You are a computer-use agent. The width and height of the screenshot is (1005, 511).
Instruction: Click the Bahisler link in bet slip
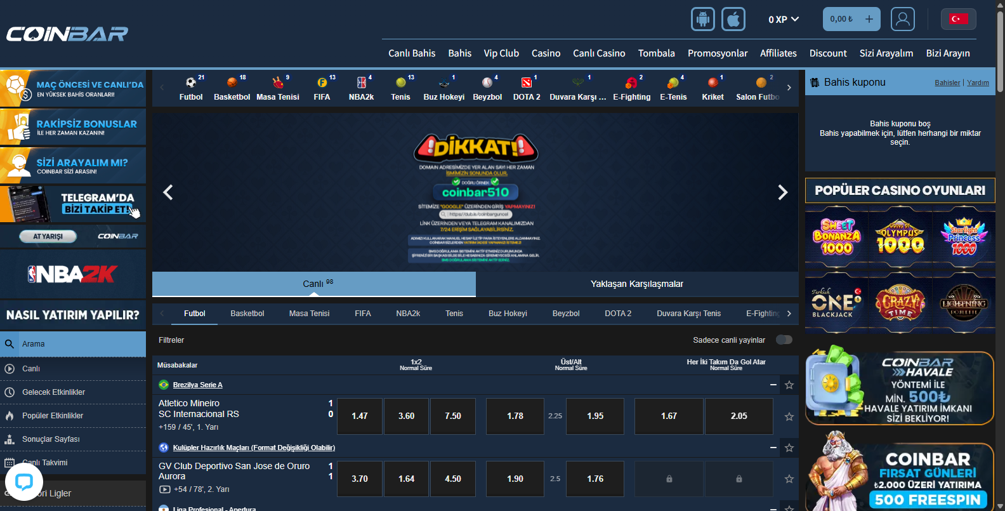[x=947, y=83]
